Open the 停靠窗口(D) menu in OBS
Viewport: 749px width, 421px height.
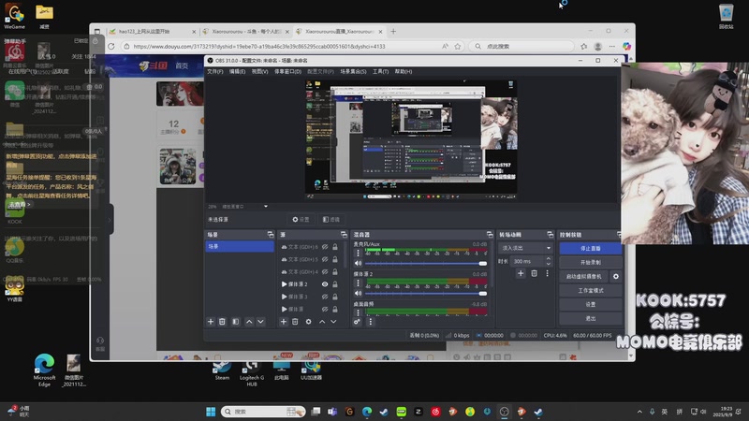click(287, 72)
